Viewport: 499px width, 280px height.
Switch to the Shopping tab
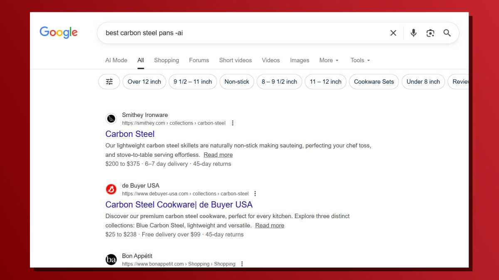[x=166, y=60]
